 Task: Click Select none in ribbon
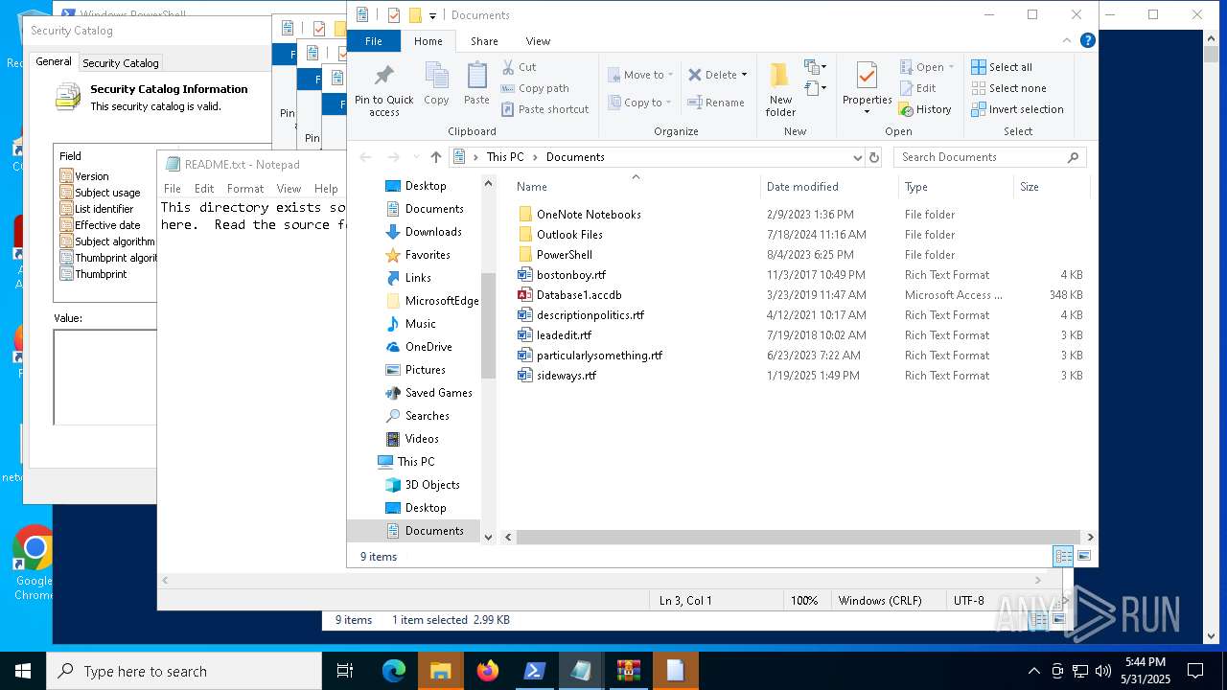pyautogui.click(x=1008, y=88)
